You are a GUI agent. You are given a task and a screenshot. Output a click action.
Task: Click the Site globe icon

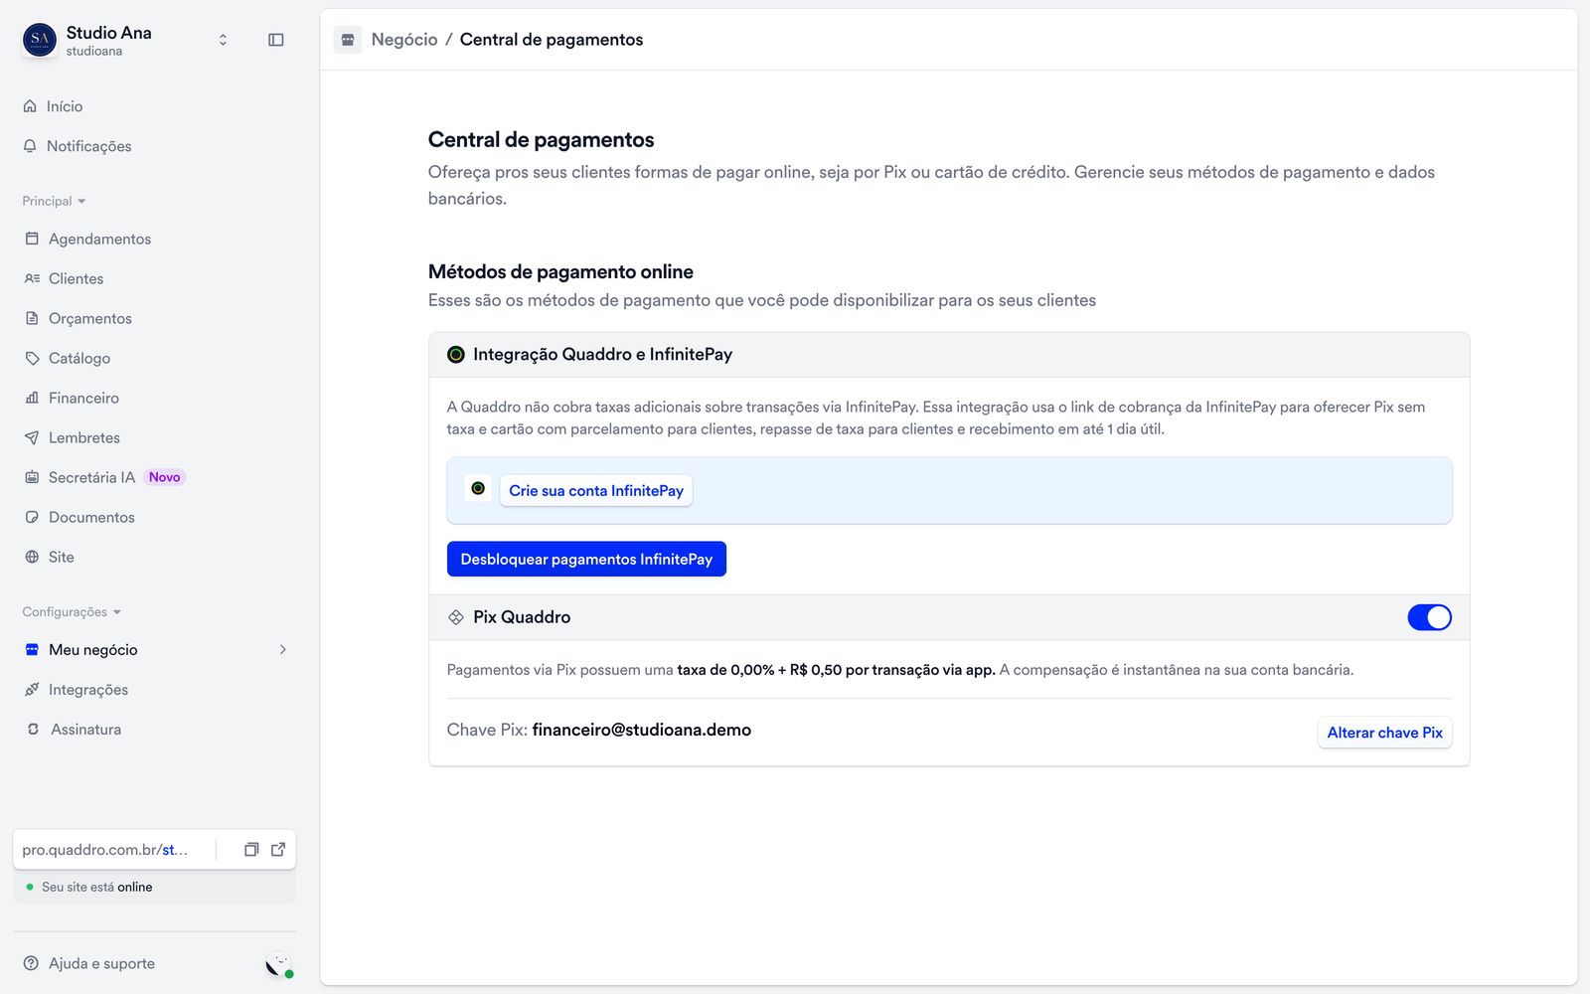click(32, 557)
